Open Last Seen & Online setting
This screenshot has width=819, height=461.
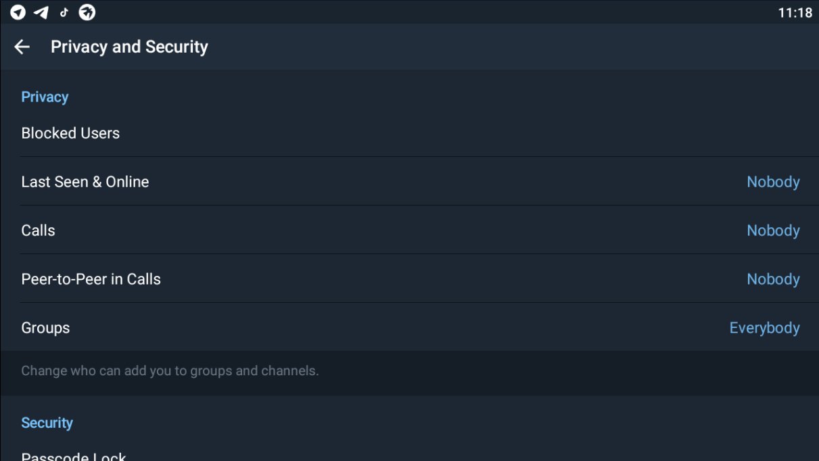409,182
